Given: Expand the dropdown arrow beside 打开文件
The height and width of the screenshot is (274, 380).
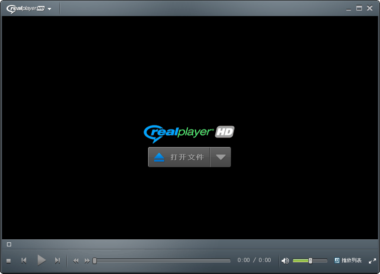Looking at the screenshot, I should [x=220, y=157].
